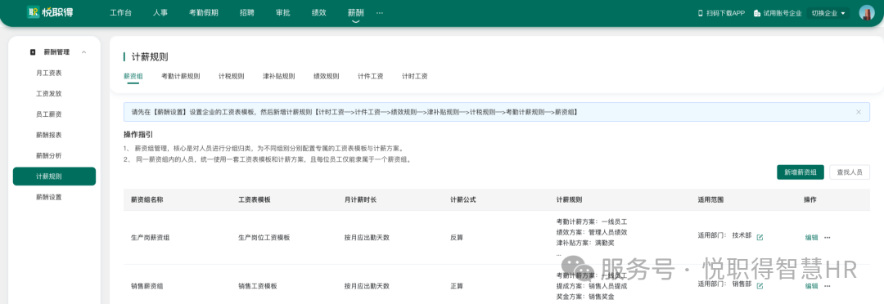The image size is (884, 304).
Task: Click the 适用范围 column header
Action: [710, 200]
